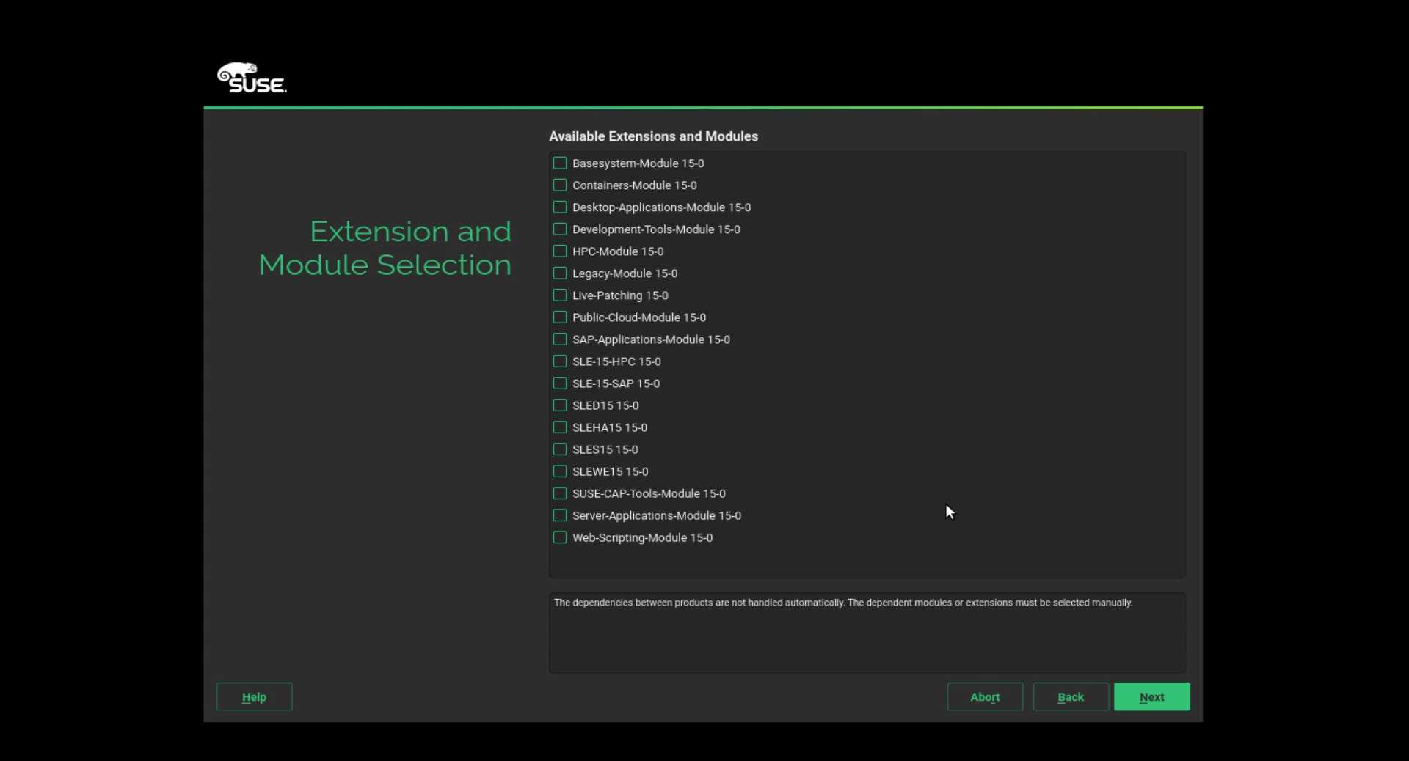This screenshot has height=761, width=1409.
Task: Click the dependencies notice text
Action: pos(843,603)
